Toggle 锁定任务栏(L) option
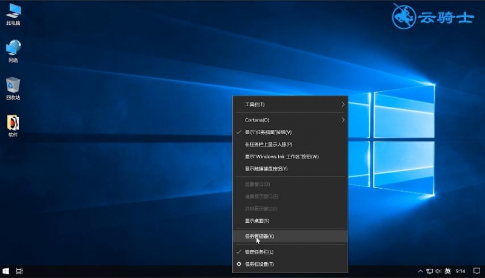Image resolution: width=485 pixels, height=278 pixels. click(x=290, y=252)
